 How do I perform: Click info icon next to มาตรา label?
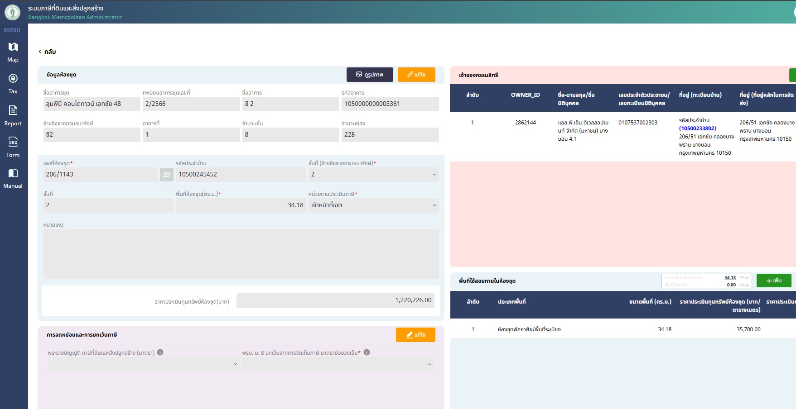tap(160, 352)
